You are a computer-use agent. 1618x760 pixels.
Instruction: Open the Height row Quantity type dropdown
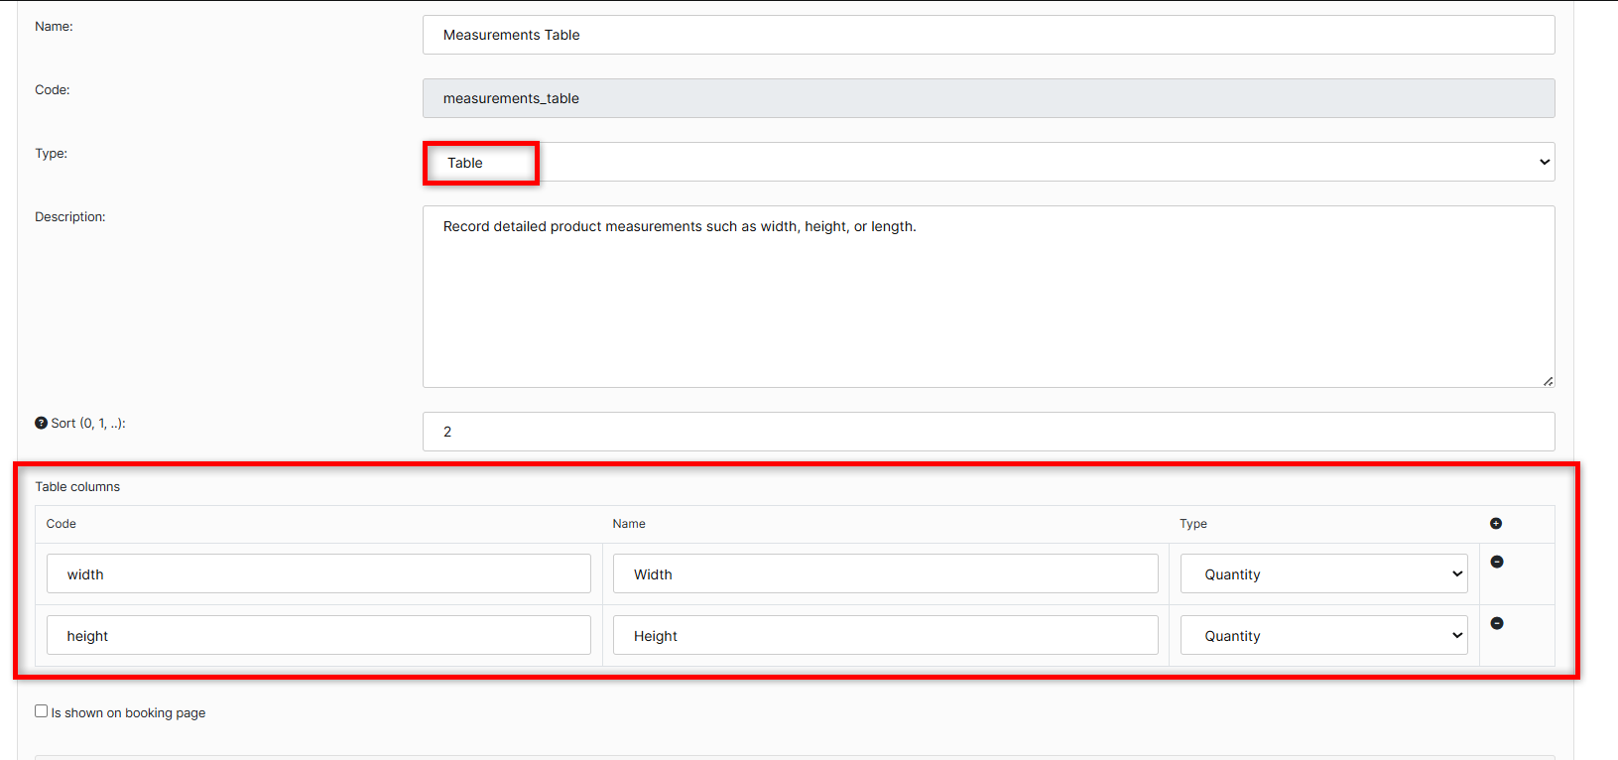click(1323, 636)
